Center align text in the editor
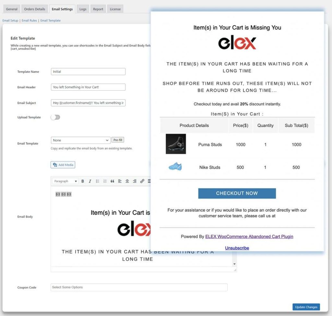Image resolution: width=332 pixels, height=316 pixels. click(x=127, y=181)
